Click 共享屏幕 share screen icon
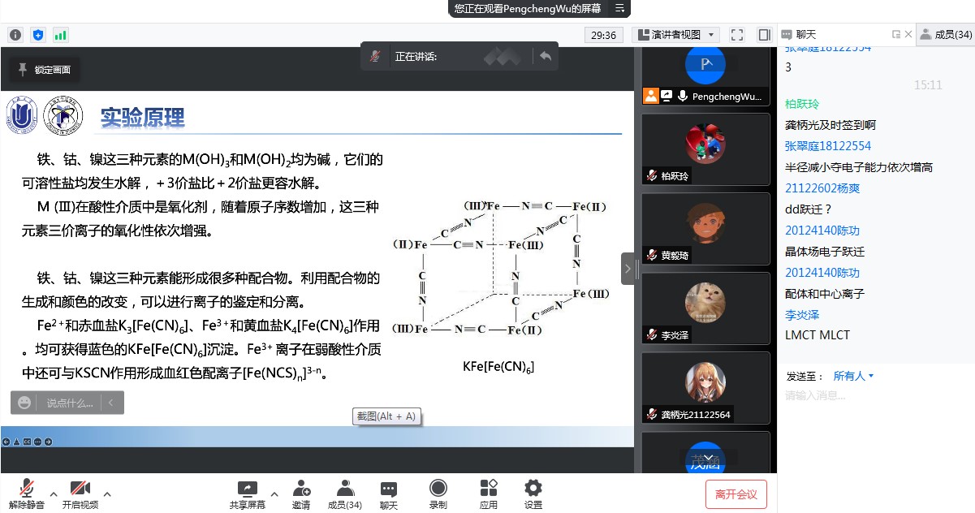This screenshot has height=513, width=975. click(x=247, y=488)
